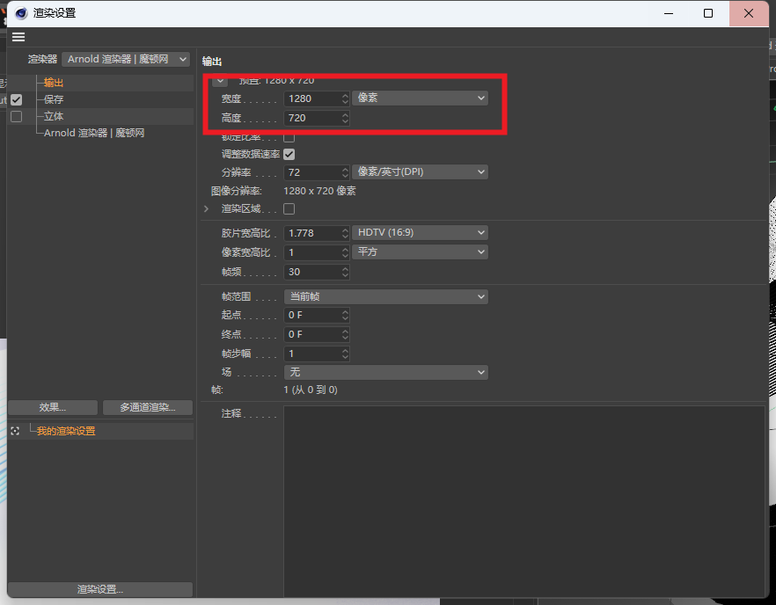Screen dimensions: 776x605
Task: Disable the 调整数据速率 checkbox
Action: (289, 154)
